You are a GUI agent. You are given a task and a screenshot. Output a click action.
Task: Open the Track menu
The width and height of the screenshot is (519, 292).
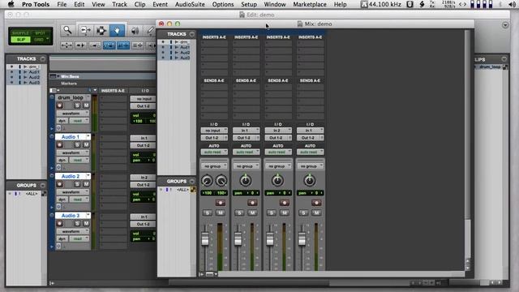(x=119, y=4)
